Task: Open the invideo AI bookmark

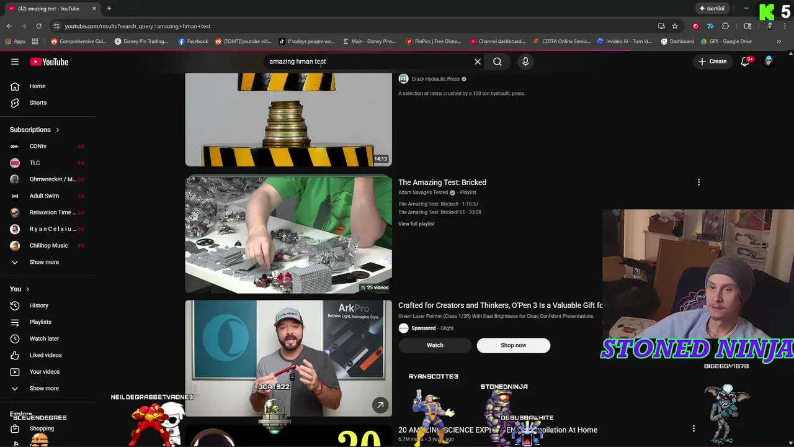Action: click(x=624, y=41)
